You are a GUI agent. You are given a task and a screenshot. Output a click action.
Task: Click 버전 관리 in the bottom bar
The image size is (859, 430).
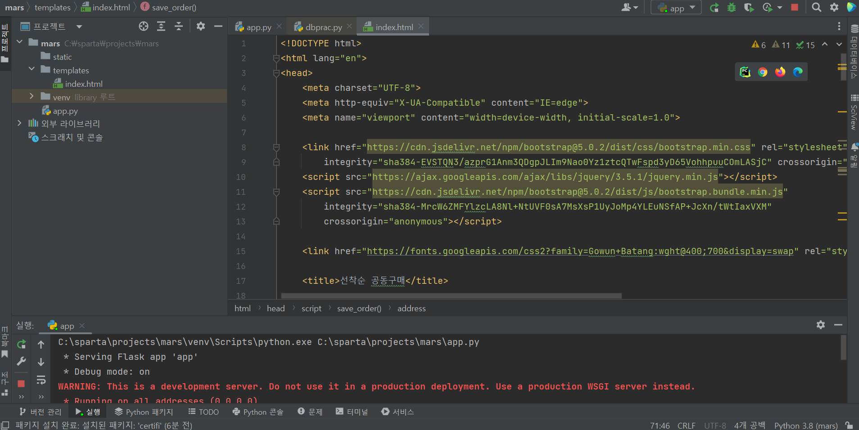41,412
